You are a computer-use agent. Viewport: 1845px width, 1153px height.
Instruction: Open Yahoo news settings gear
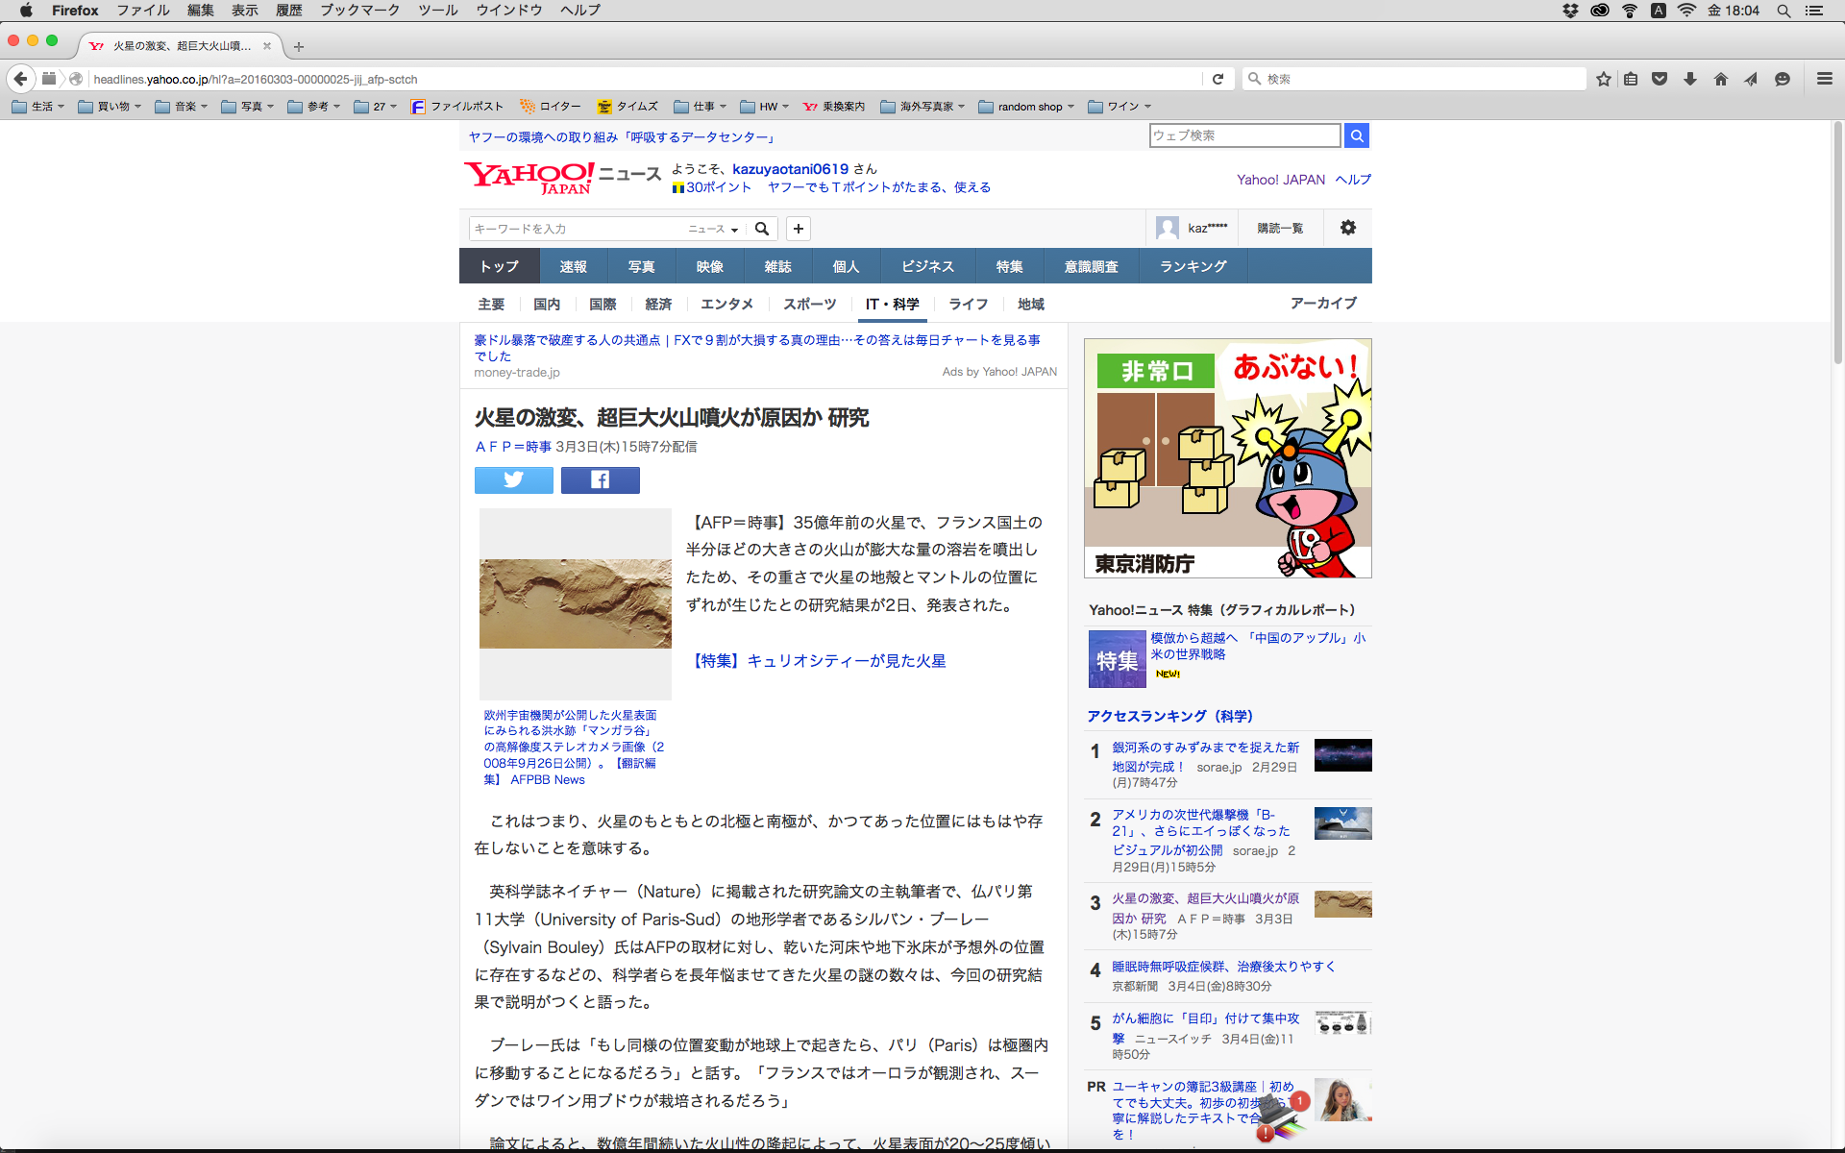pyautogui.click(x=1347, y=228)
